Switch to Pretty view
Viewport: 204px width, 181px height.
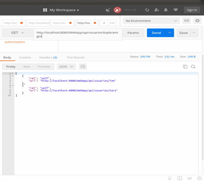[x=11, y=67]
